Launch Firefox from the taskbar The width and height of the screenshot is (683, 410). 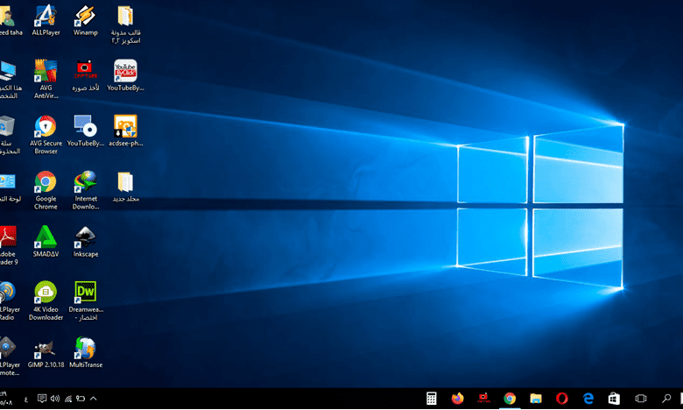click(457, 399)
